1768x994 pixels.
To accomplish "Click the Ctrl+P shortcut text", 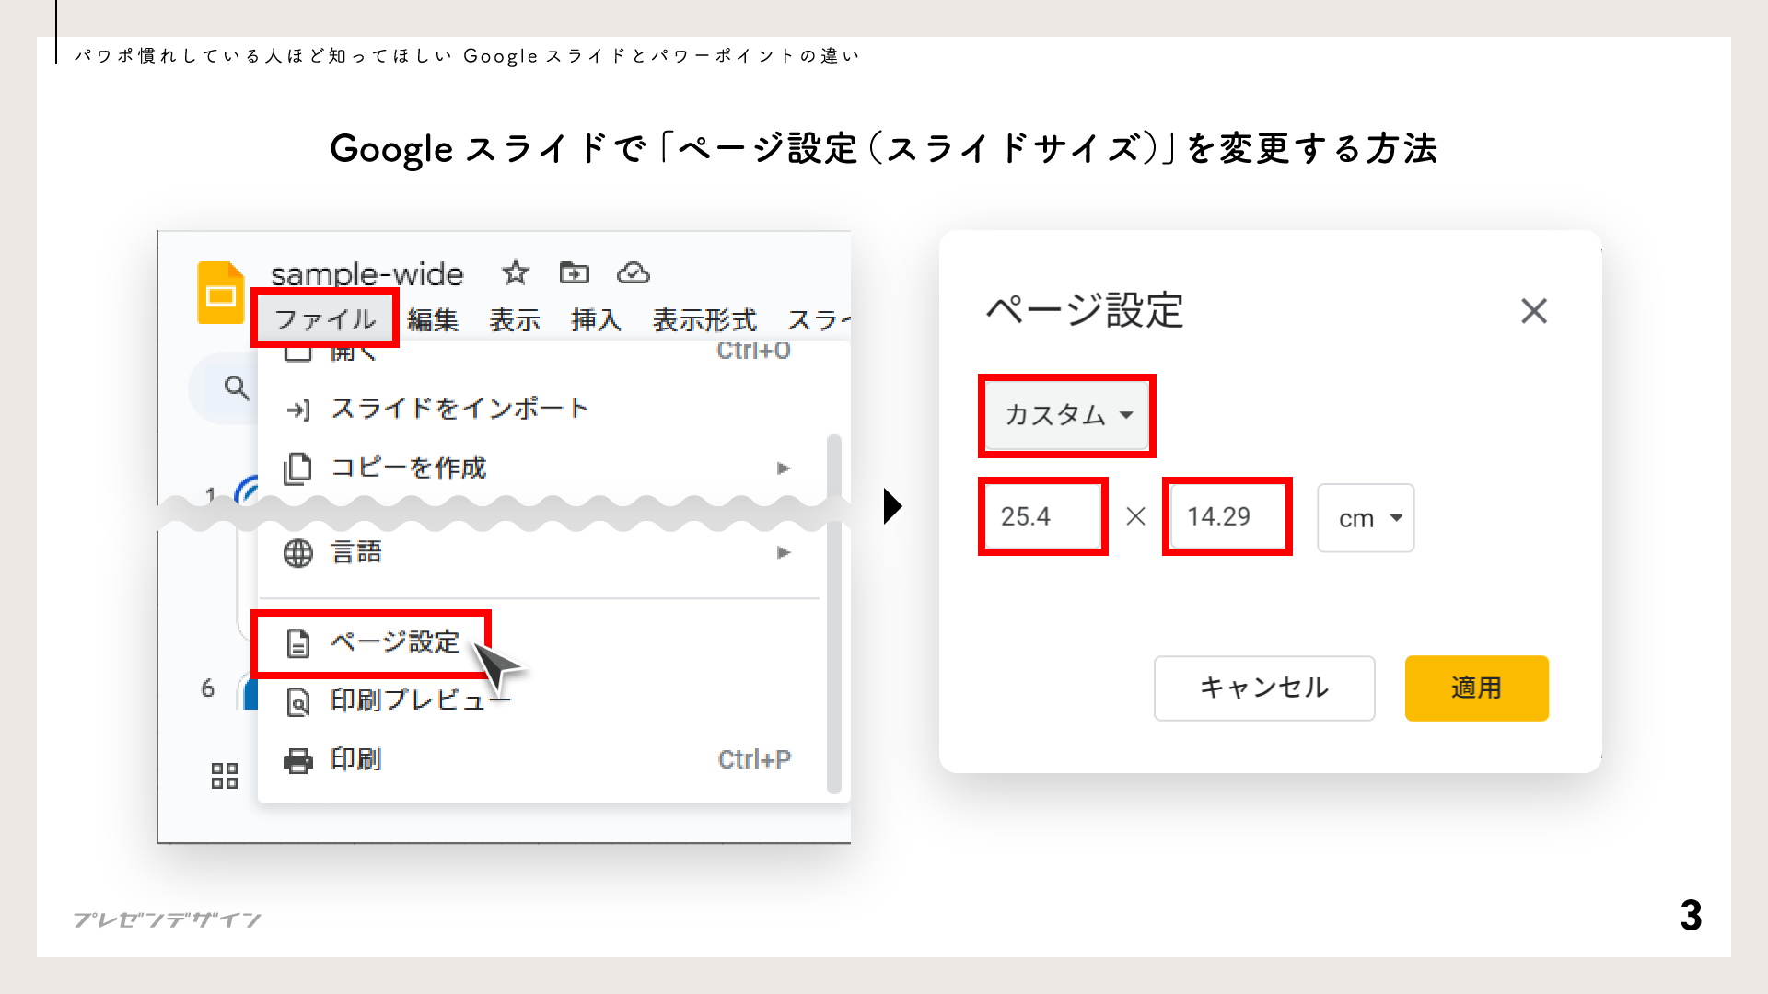I will tap(754, 760).
